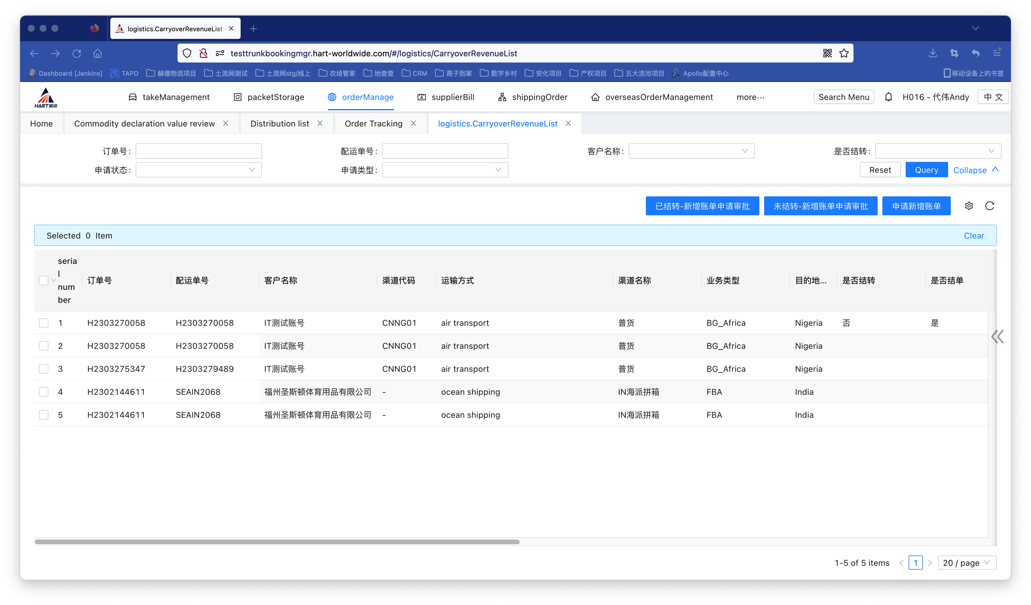The width and height of the screenshot is (1031, 605).
Task: Expand the 申请状态 dropdown
Action: pos(198,170)
